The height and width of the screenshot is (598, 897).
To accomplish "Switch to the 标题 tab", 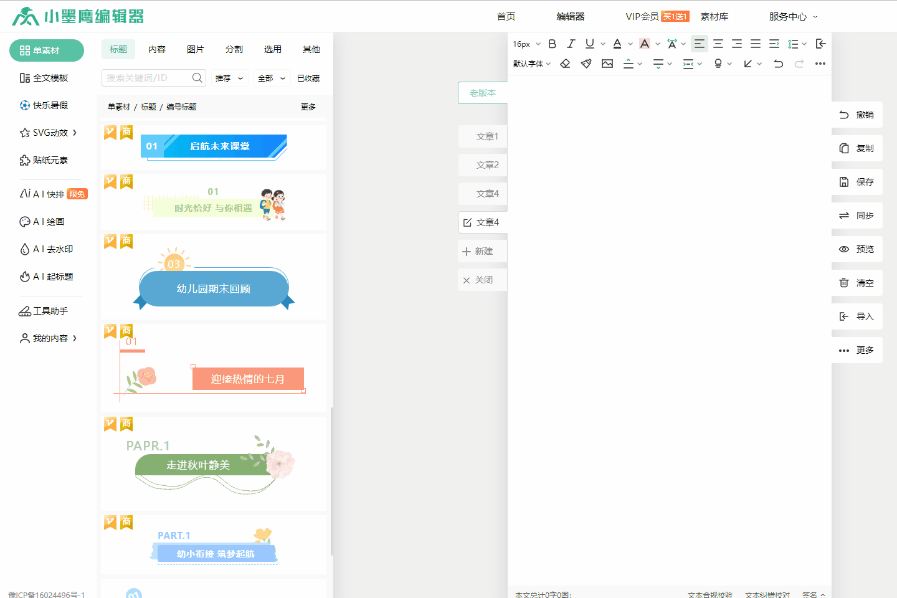I will point(118,49).
